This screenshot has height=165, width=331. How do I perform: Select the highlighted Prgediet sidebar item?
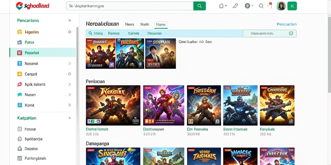coord(43,53)
